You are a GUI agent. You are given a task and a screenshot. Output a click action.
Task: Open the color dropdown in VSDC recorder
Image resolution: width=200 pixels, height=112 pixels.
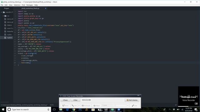[128, 105]
